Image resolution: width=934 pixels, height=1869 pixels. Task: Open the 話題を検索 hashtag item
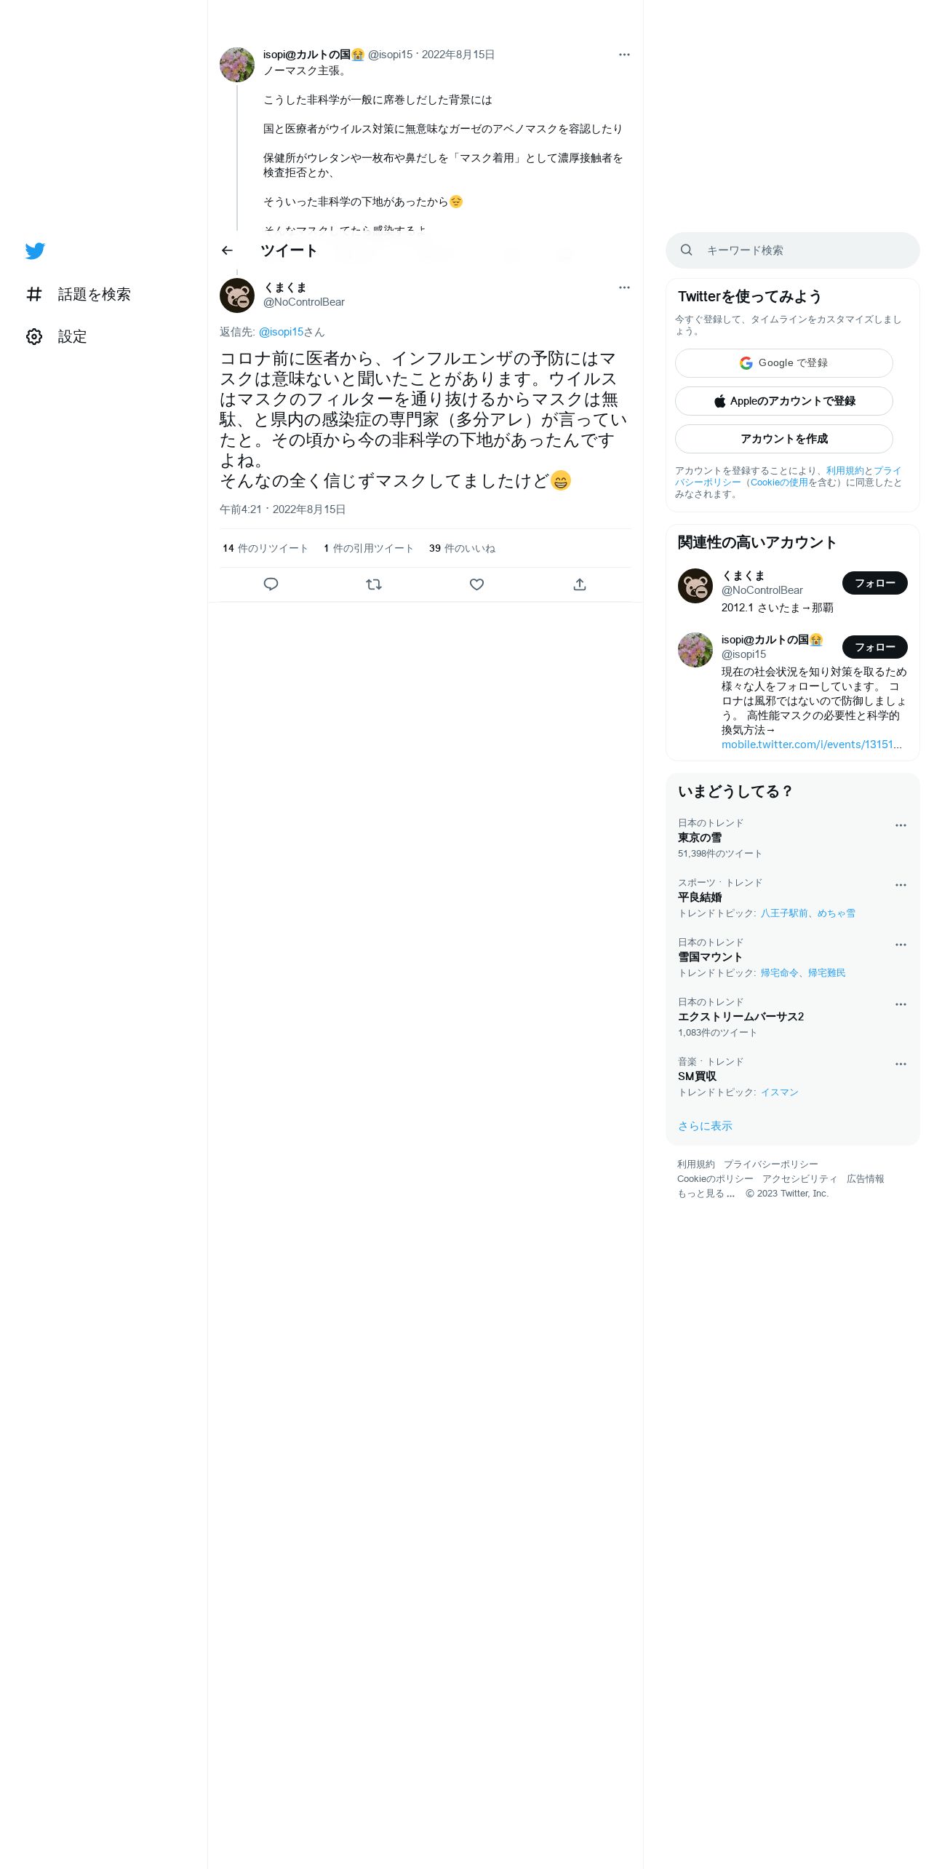tap(78, 294)
